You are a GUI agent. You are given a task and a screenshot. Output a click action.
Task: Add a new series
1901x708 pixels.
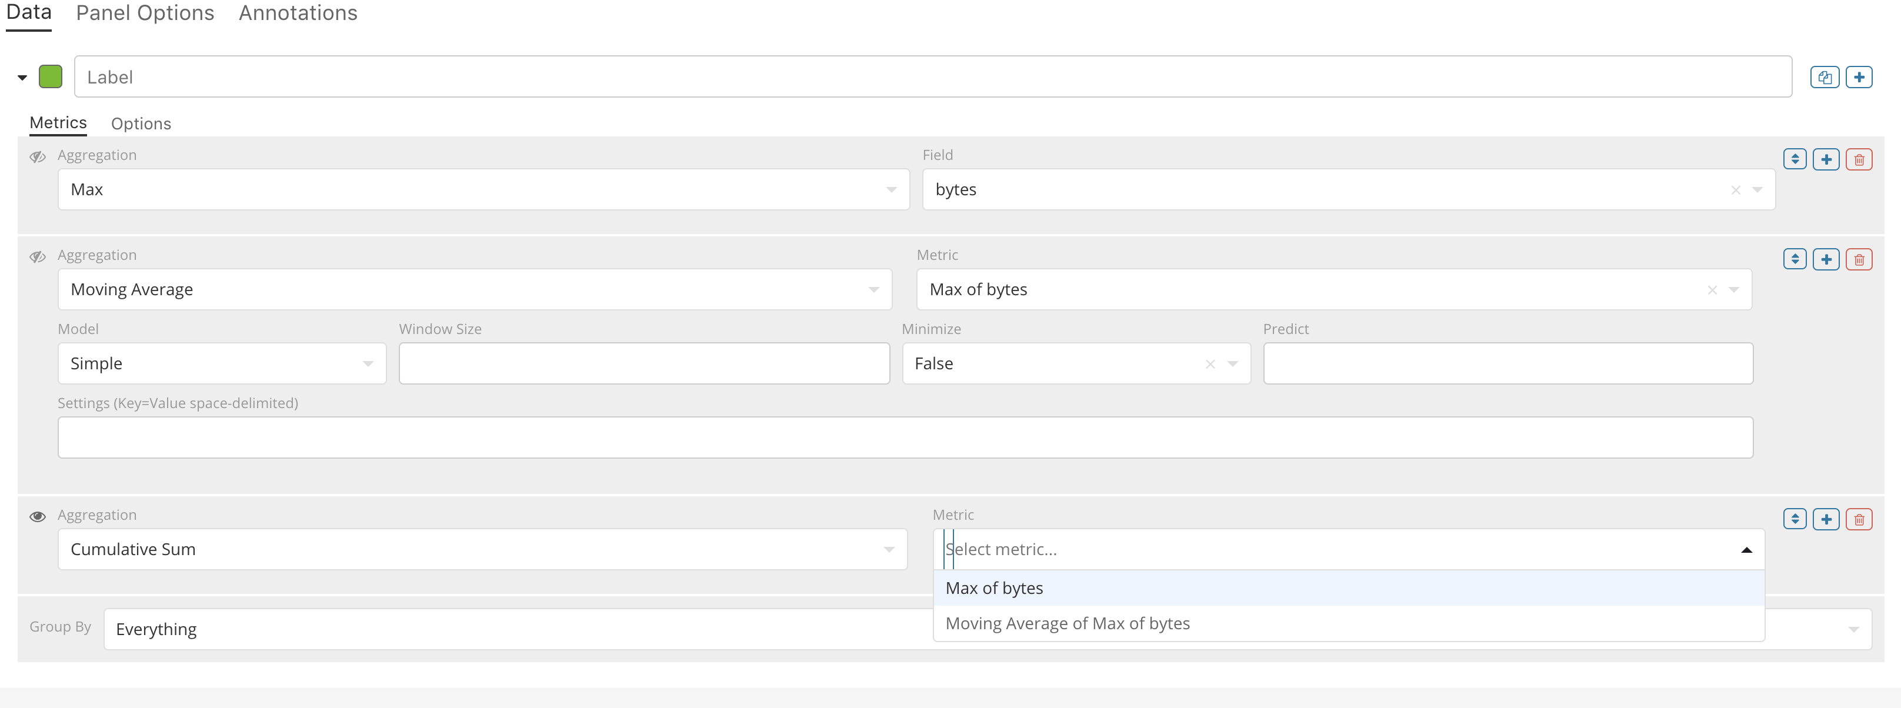pos(1860,76)
